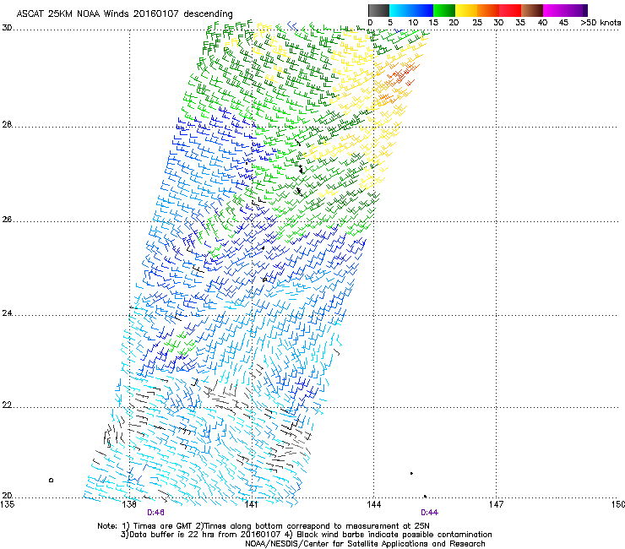
Task: Click the legend label 10
Action: click(x=412, y=23)
